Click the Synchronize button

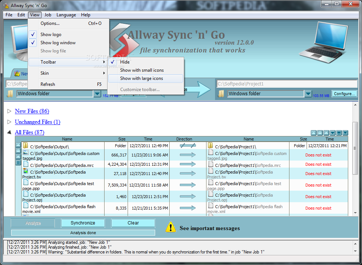pos(83,223)
